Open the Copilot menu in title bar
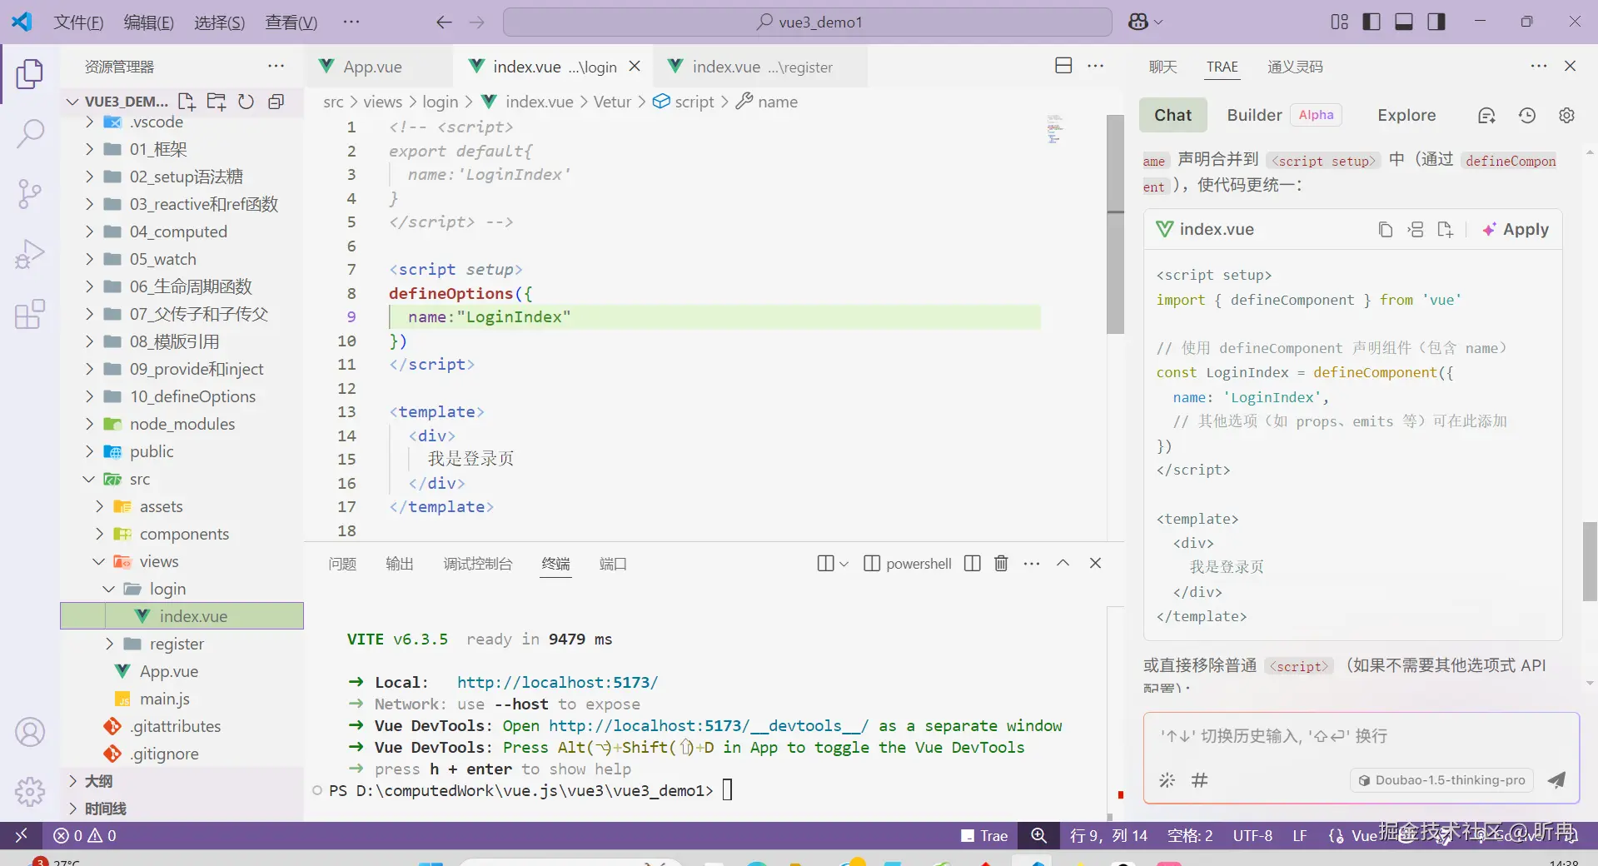1598x866 pixels. 1145,22
